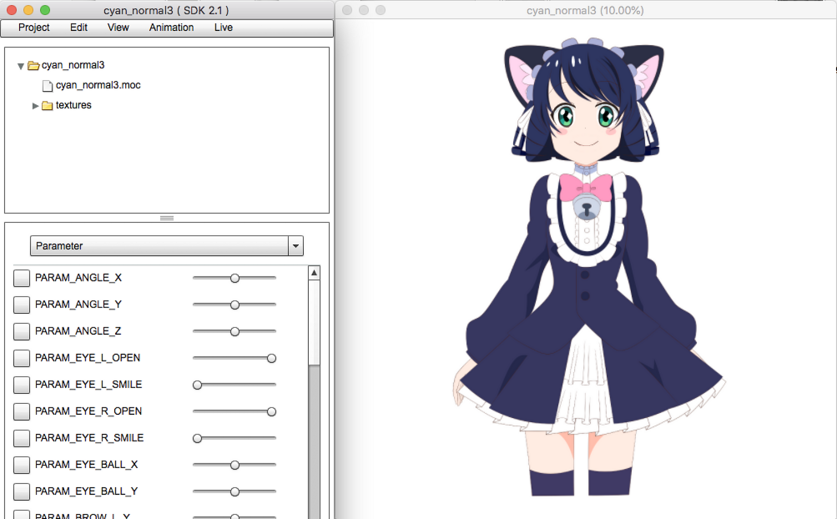Toggle the PARAM_EYE_BALL_Y checkbox
This screenshot has height=519, width=837.
(x=21, y=492)
